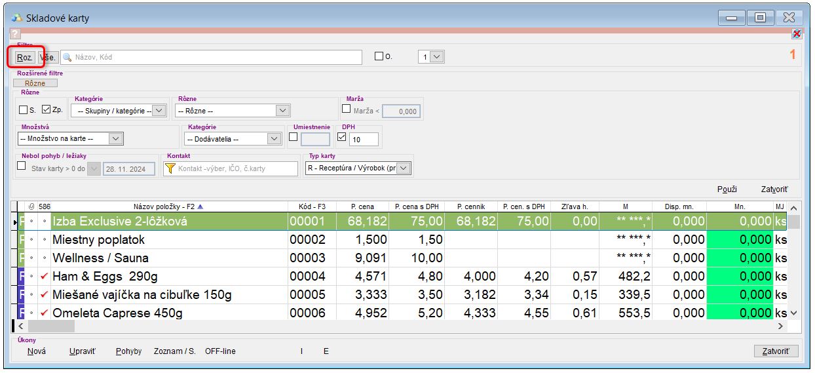
Task: Click the help question mark icon
Action: (16, 33)
